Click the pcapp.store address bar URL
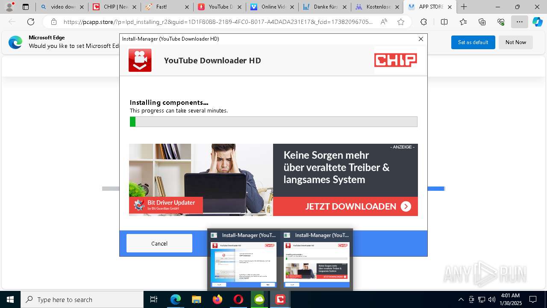Screen dimensions: 547x308 click(x=218, y=22)
